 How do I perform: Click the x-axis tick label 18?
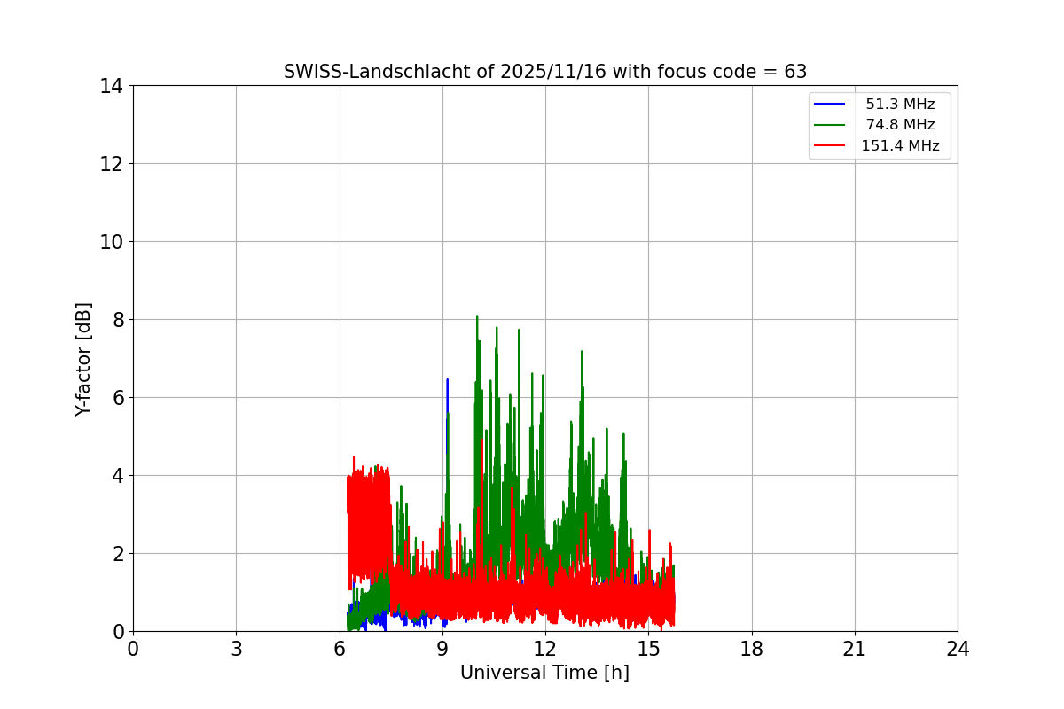[752, 649]
